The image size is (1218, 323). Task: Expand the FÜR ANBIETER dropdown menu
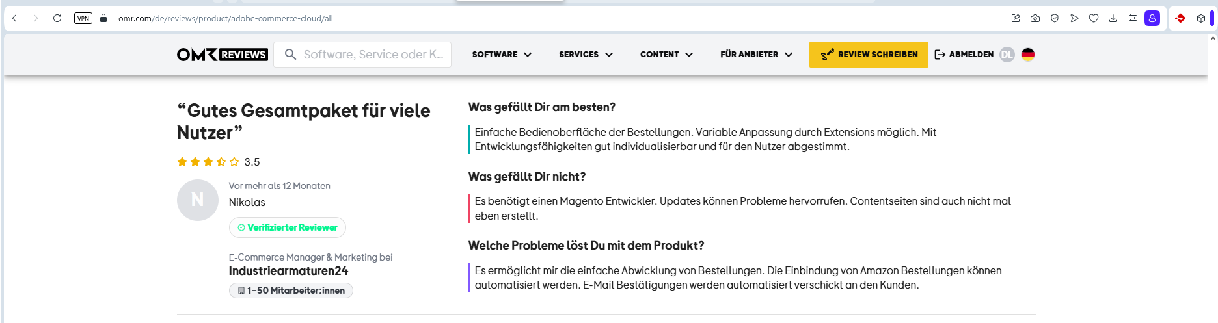click(x=756, y=55)
